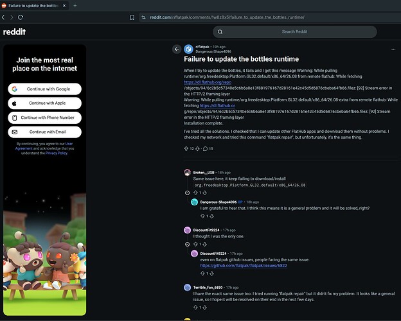Viewport: 401px width, 321px height.
Task: Open the r/flatpak subreddit link
Action: (202, 47)
